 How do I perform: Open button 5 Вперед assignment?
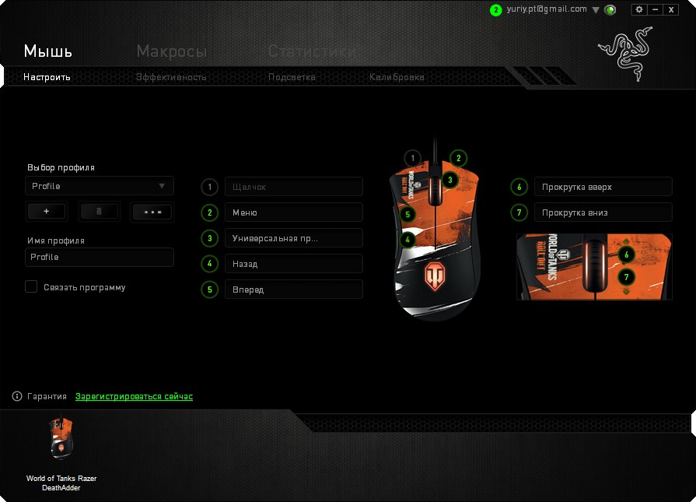click(x=294, y=290)
